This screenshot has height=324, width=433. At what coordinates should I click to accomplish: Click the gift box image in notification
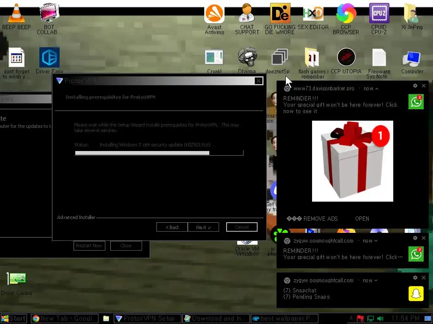point(352,161)
